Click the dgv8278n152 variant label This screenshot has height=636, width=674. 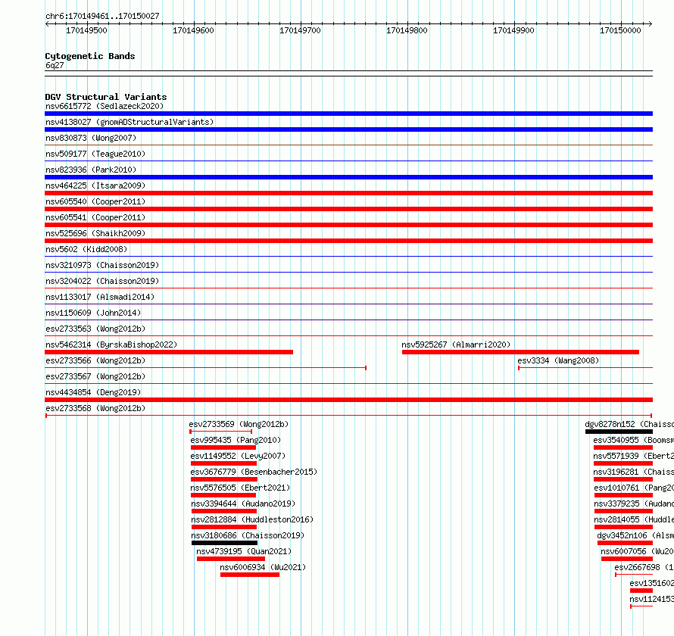(629, 424)
